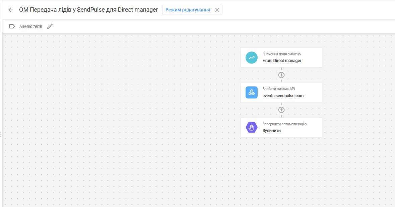
Task: Add step after the Direct manager trigger
Action: (x=281, y=75)
